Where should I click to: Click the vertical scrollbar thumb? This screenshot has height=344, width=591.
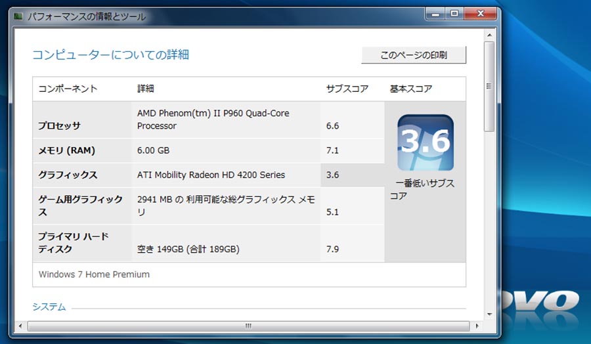(489, 86)
